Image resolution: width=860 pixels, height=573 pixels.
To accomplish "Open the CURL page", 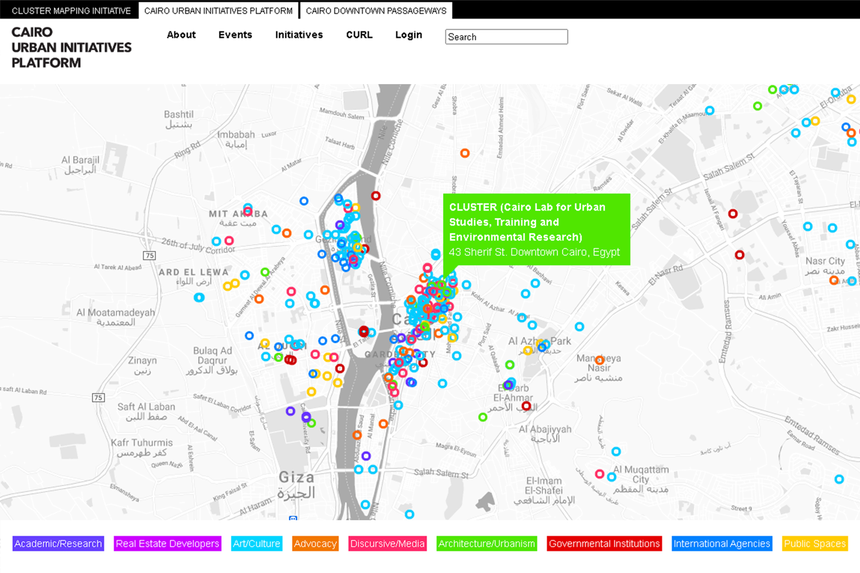I will tap(359, 35).
